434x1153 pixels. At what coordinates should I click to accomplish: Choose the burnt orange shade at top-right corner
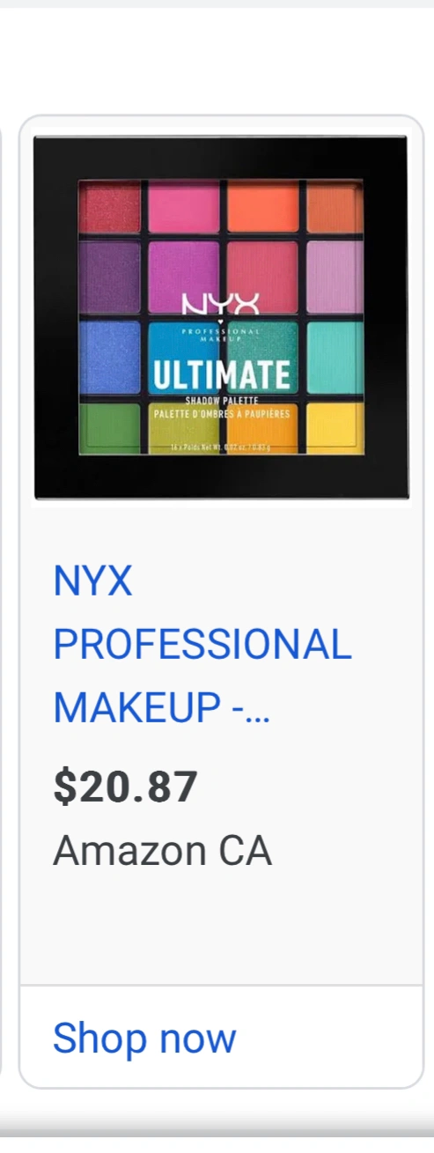tap(335, 208)
